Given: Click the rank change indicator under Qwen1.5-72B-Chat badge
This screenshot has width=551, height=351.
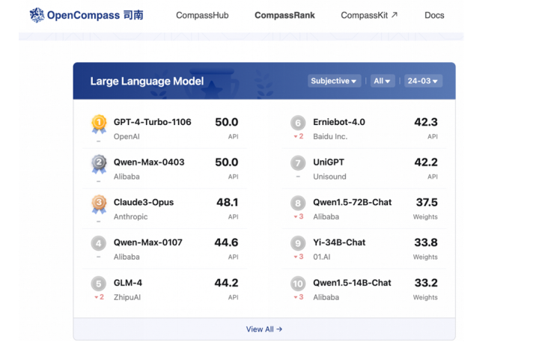Looking at the screenshot, I should [x=299, y=217].
